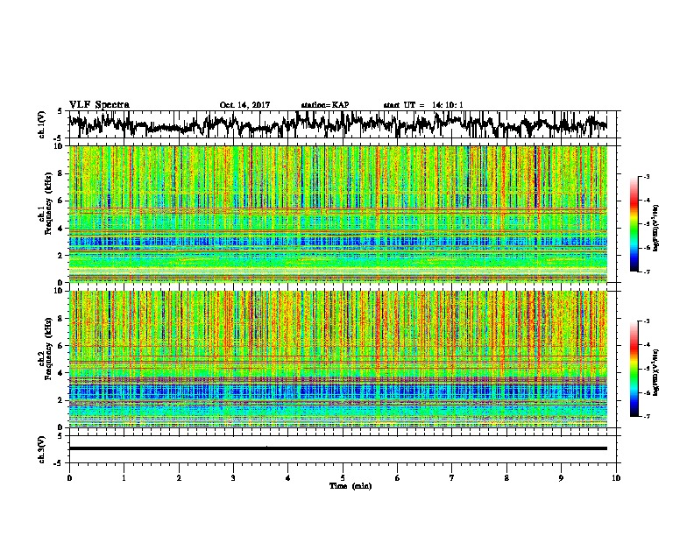Click the "VLF Spectra" plot title
This screenshot has height=536, width=694.
[x=99, y=105]
